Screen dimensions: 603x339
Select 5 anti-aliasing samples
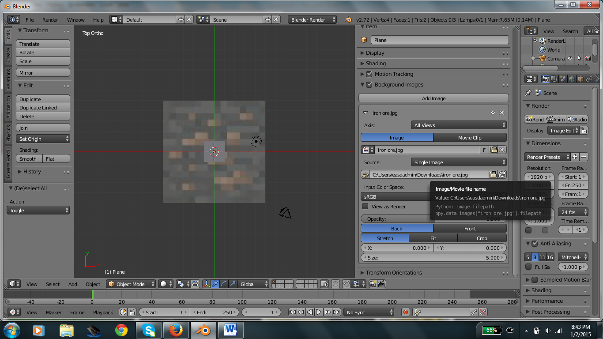(528, 257)
